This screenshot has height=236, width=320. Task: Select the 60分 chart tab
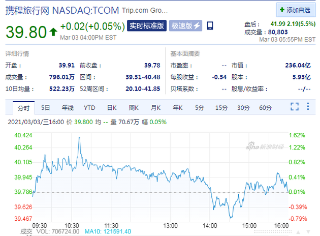(x=265, y=108)
